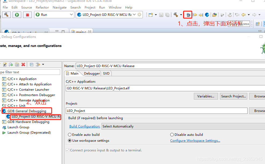Select C/C++ Container Launcher item
Viewport: 265px width, 164px height.
[28, 90]
